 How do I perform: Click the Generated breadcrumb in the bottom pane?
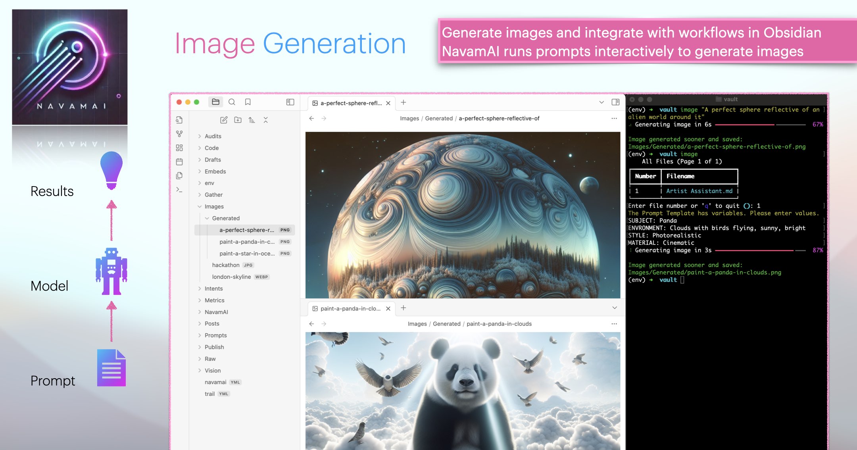tap(447, 324)
